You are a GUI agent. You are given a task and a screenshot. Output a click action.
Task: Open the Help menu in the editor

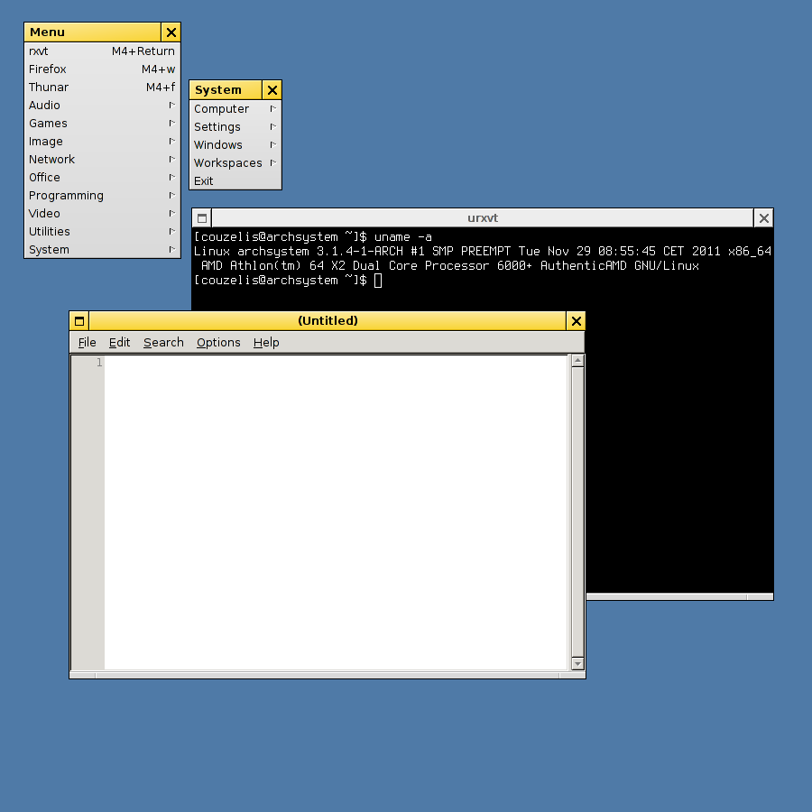coord(266,342)
